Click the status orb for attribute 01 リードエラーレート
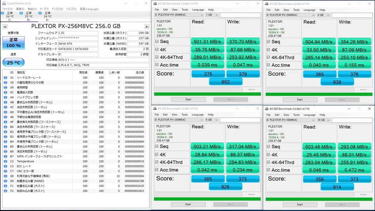The width and height of the screenshot is (375, 211). pos(5,77)
